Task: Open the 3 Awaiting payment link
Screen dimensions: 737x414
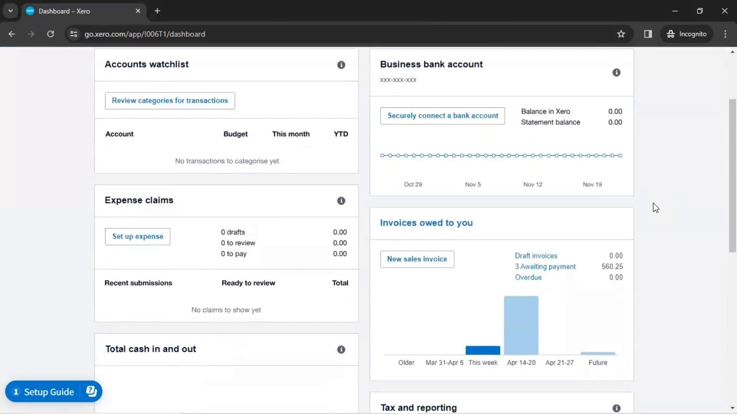Action: (545, 266)
